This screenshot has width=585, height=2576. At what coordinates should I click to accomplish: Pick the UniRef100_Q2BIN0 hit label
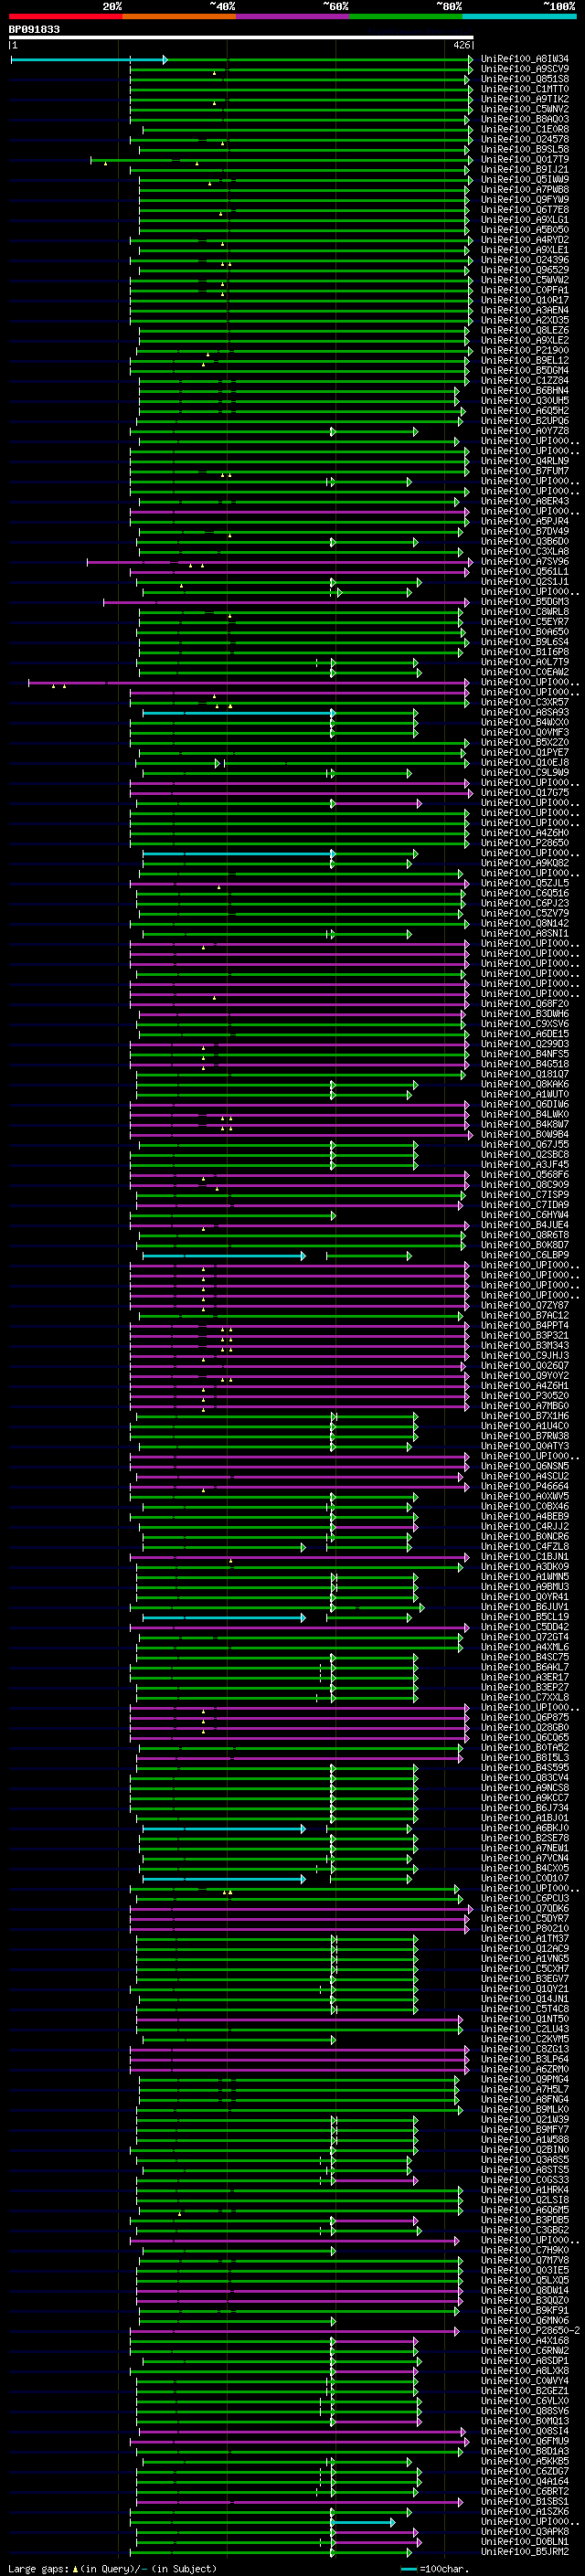(x=525, y=2149)
